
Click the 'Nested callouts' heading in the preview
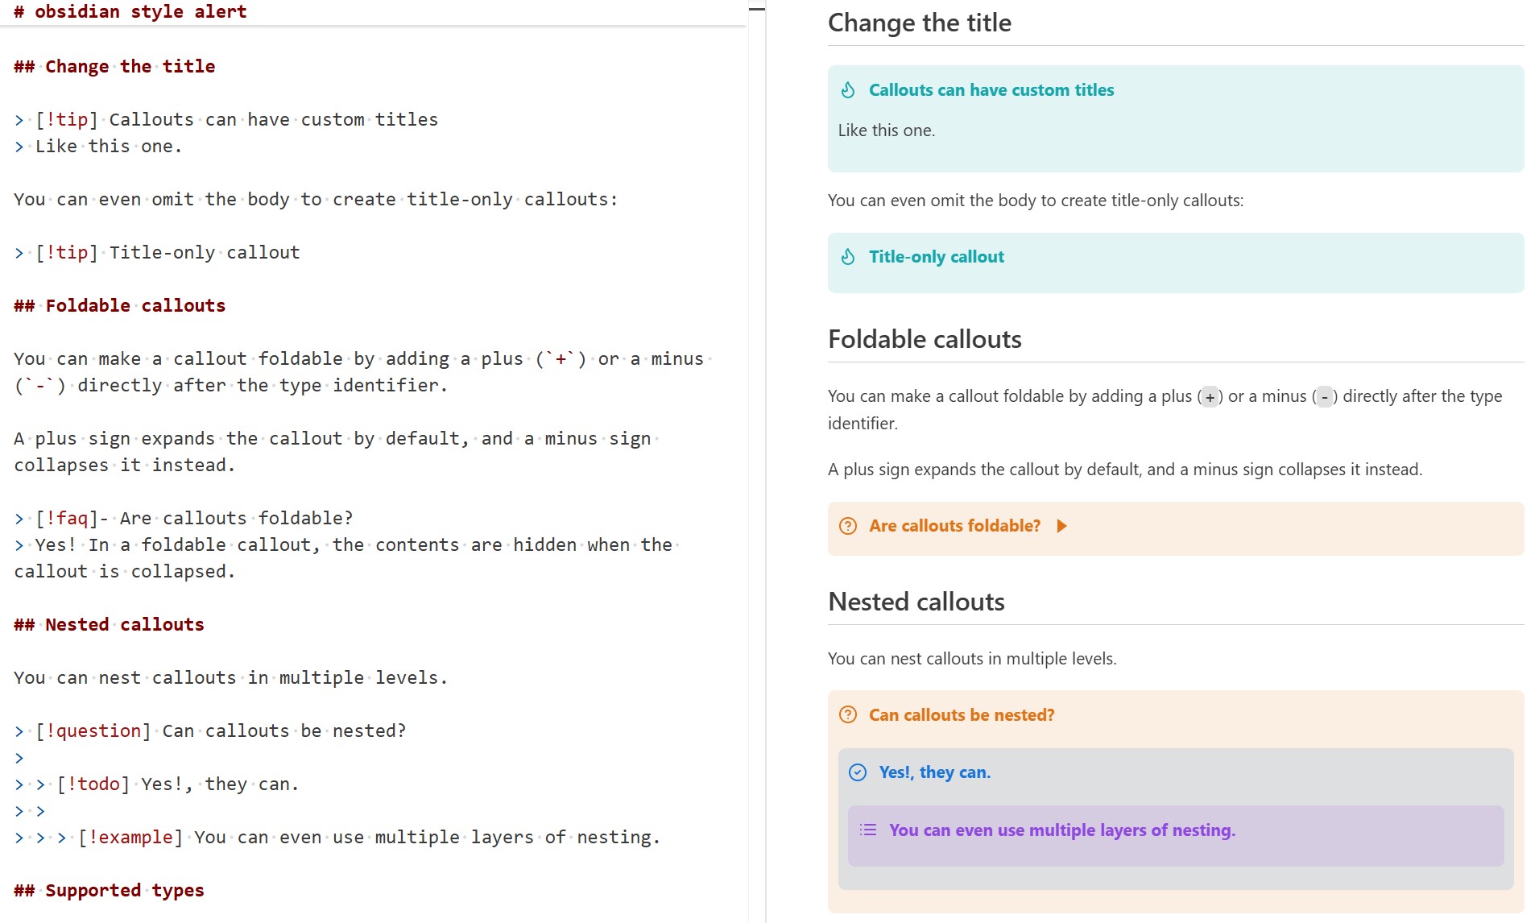[x=916, y=602]
